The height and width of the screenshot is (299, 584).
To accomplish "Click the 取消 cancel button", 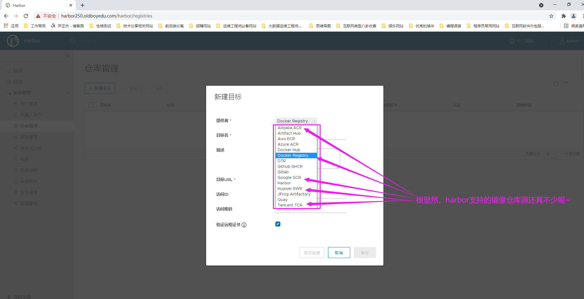I will pyautogui.click(x=339, y=253).
